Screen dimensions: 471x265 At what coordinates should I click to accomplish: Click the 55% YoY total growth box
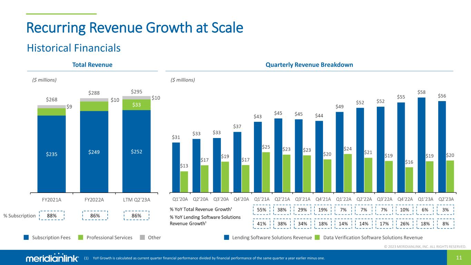261,210
